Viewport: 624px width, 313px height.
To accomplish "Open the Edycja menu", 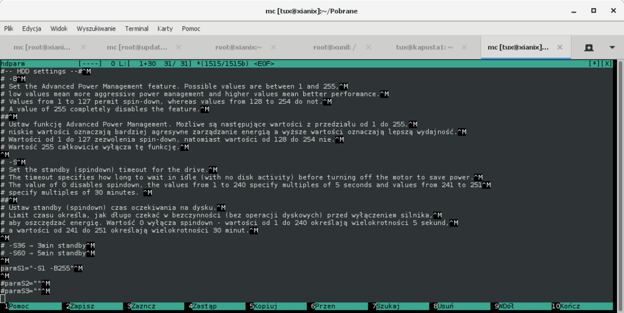I will tap(31, 28).
